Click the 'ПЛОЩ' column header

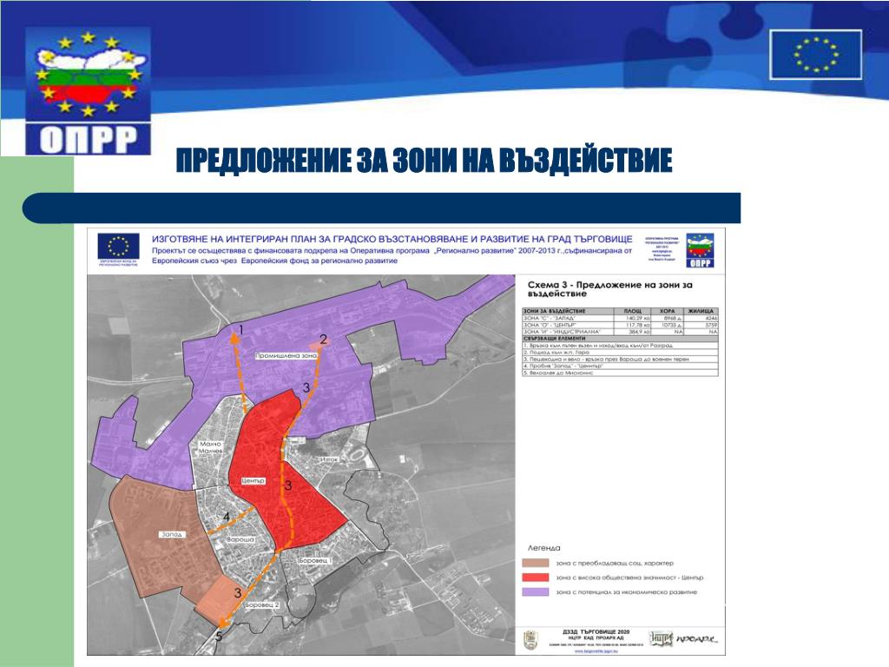point(633,312)
